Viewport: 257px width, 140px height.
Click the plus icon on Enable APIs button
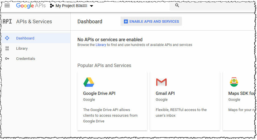(126, 22)
